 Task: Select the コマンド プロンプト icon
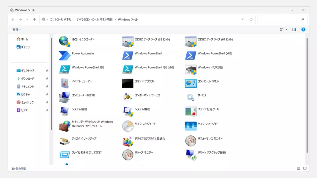128,83
